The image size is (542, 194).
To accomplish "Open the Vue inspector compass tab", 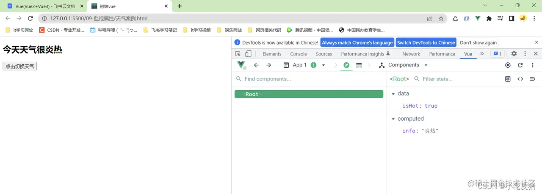I will [x=346, y=65].
